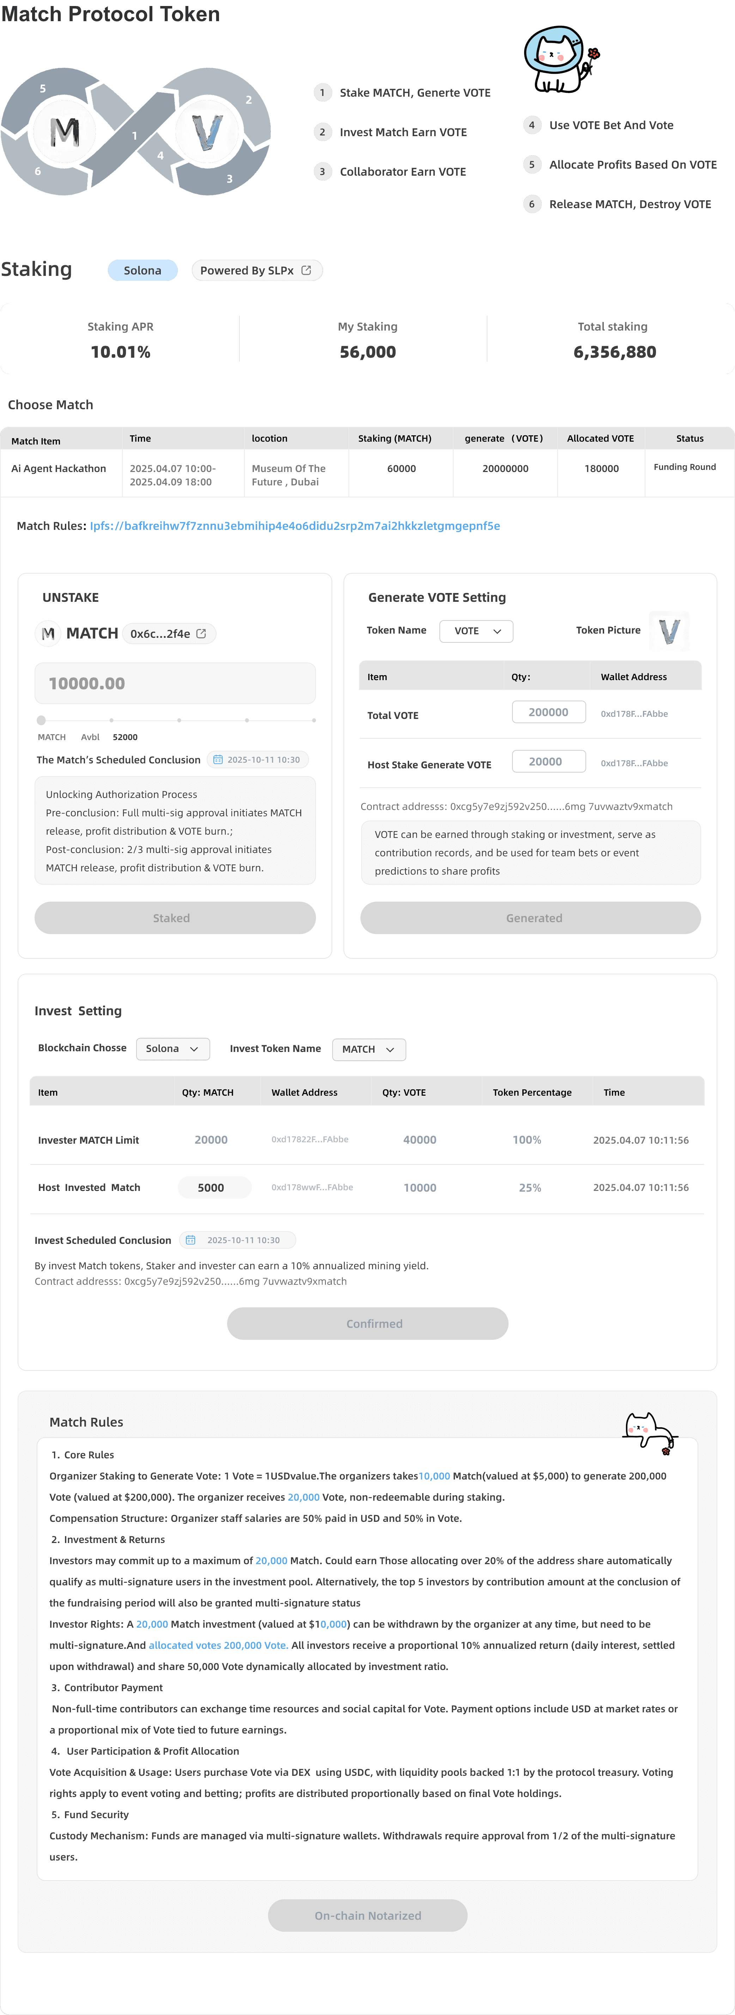Viewport: 735px width, 2015px height.
Task: Click the external link icon beside Powered By SLPx
Action: [x=306, y=270]
